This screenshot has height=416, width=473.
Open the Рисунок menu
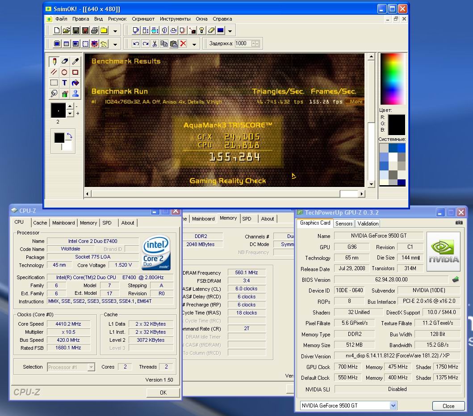[x=117, y=19]
